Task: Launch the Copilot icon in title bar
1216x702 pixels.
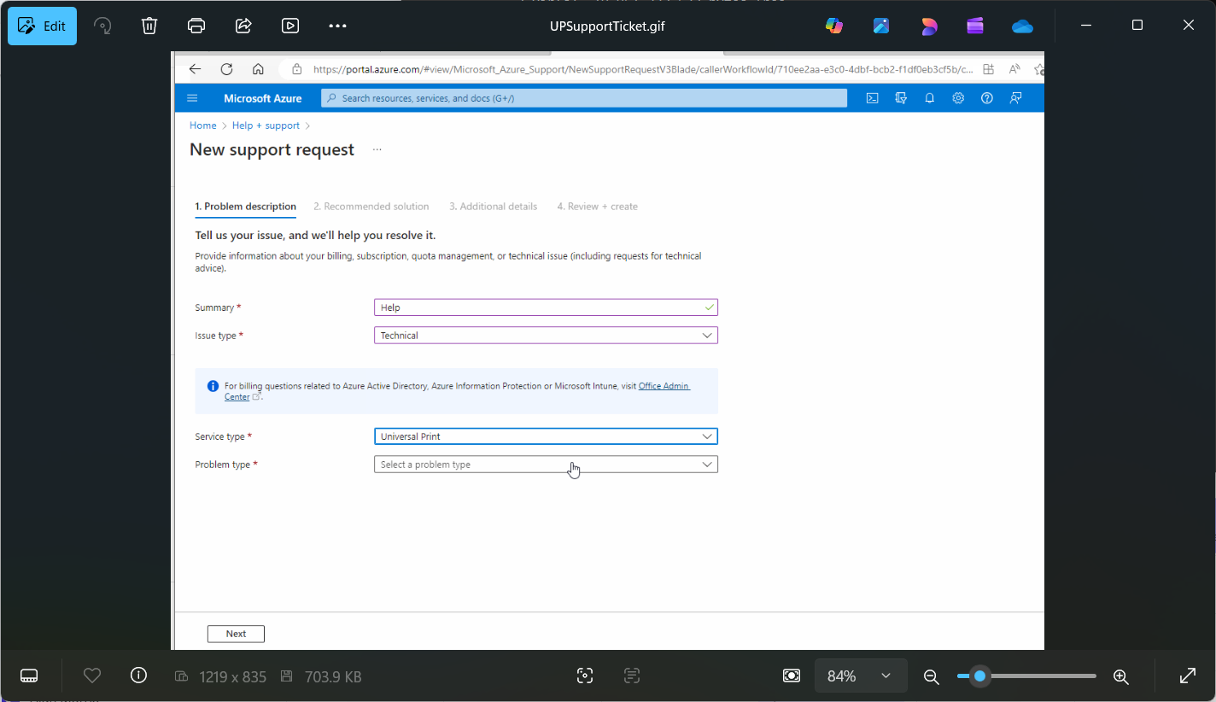Action: point(834,26)
